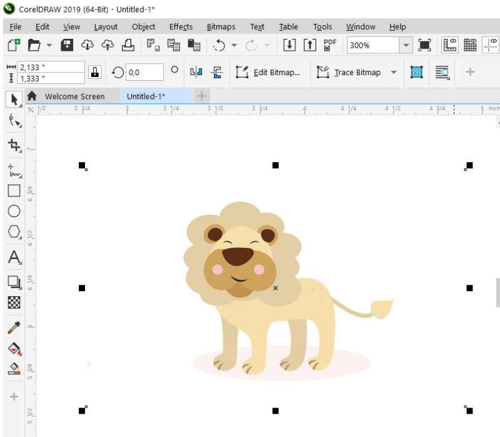Click the Full-screen preview icon
Screen dimensions: 500x437
(x=424, y=45)
